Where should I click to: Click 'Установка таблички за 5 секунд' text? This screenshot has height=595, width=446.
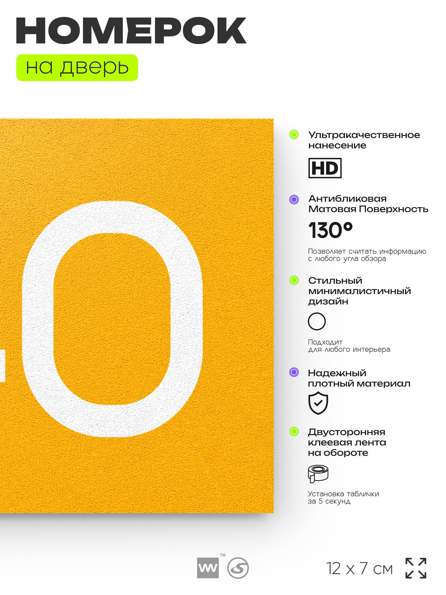pyautogui.click(x=343, y=497)
